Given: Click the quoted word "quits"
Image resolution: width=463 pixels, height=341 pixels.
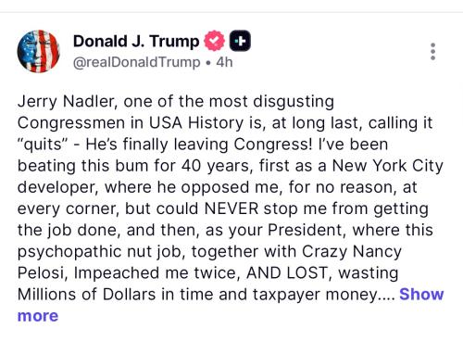Looking at the screenshot, I should tap(43, 145).
